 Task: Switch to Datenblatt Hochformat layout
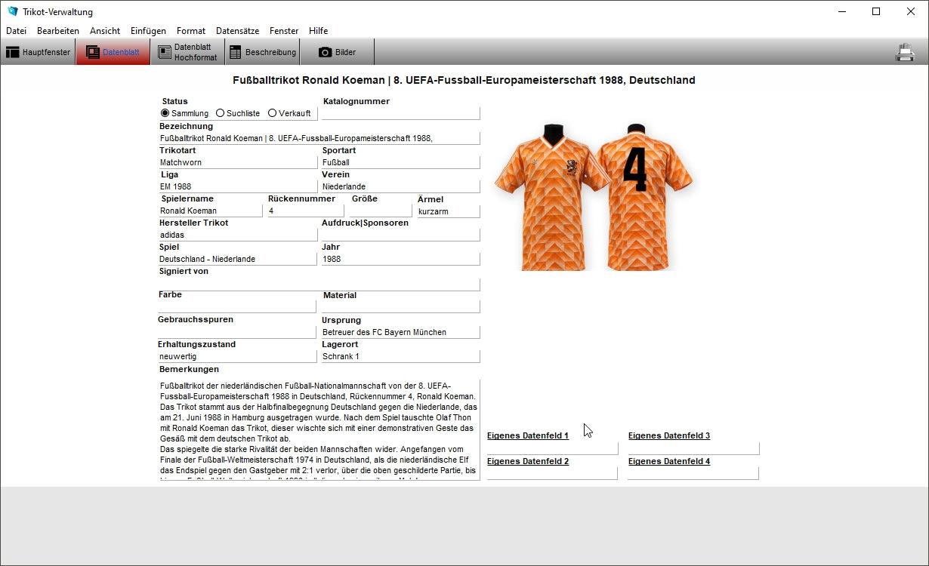click(187, 52)
